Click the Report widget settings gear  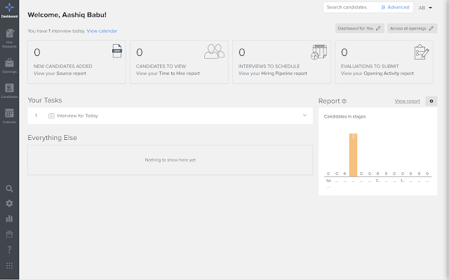431,101
